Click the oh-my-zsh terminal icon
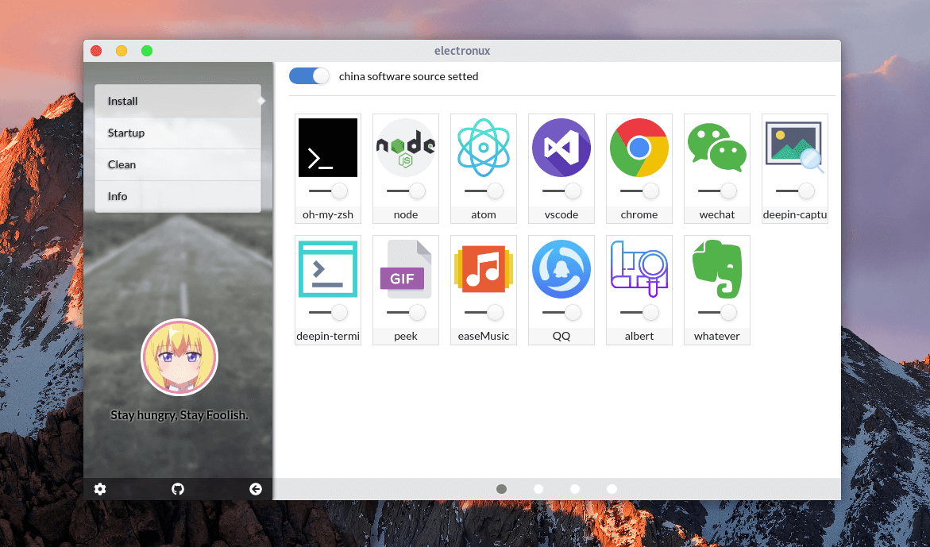This screenshot has height=547, width=930. tap(327, 148)
